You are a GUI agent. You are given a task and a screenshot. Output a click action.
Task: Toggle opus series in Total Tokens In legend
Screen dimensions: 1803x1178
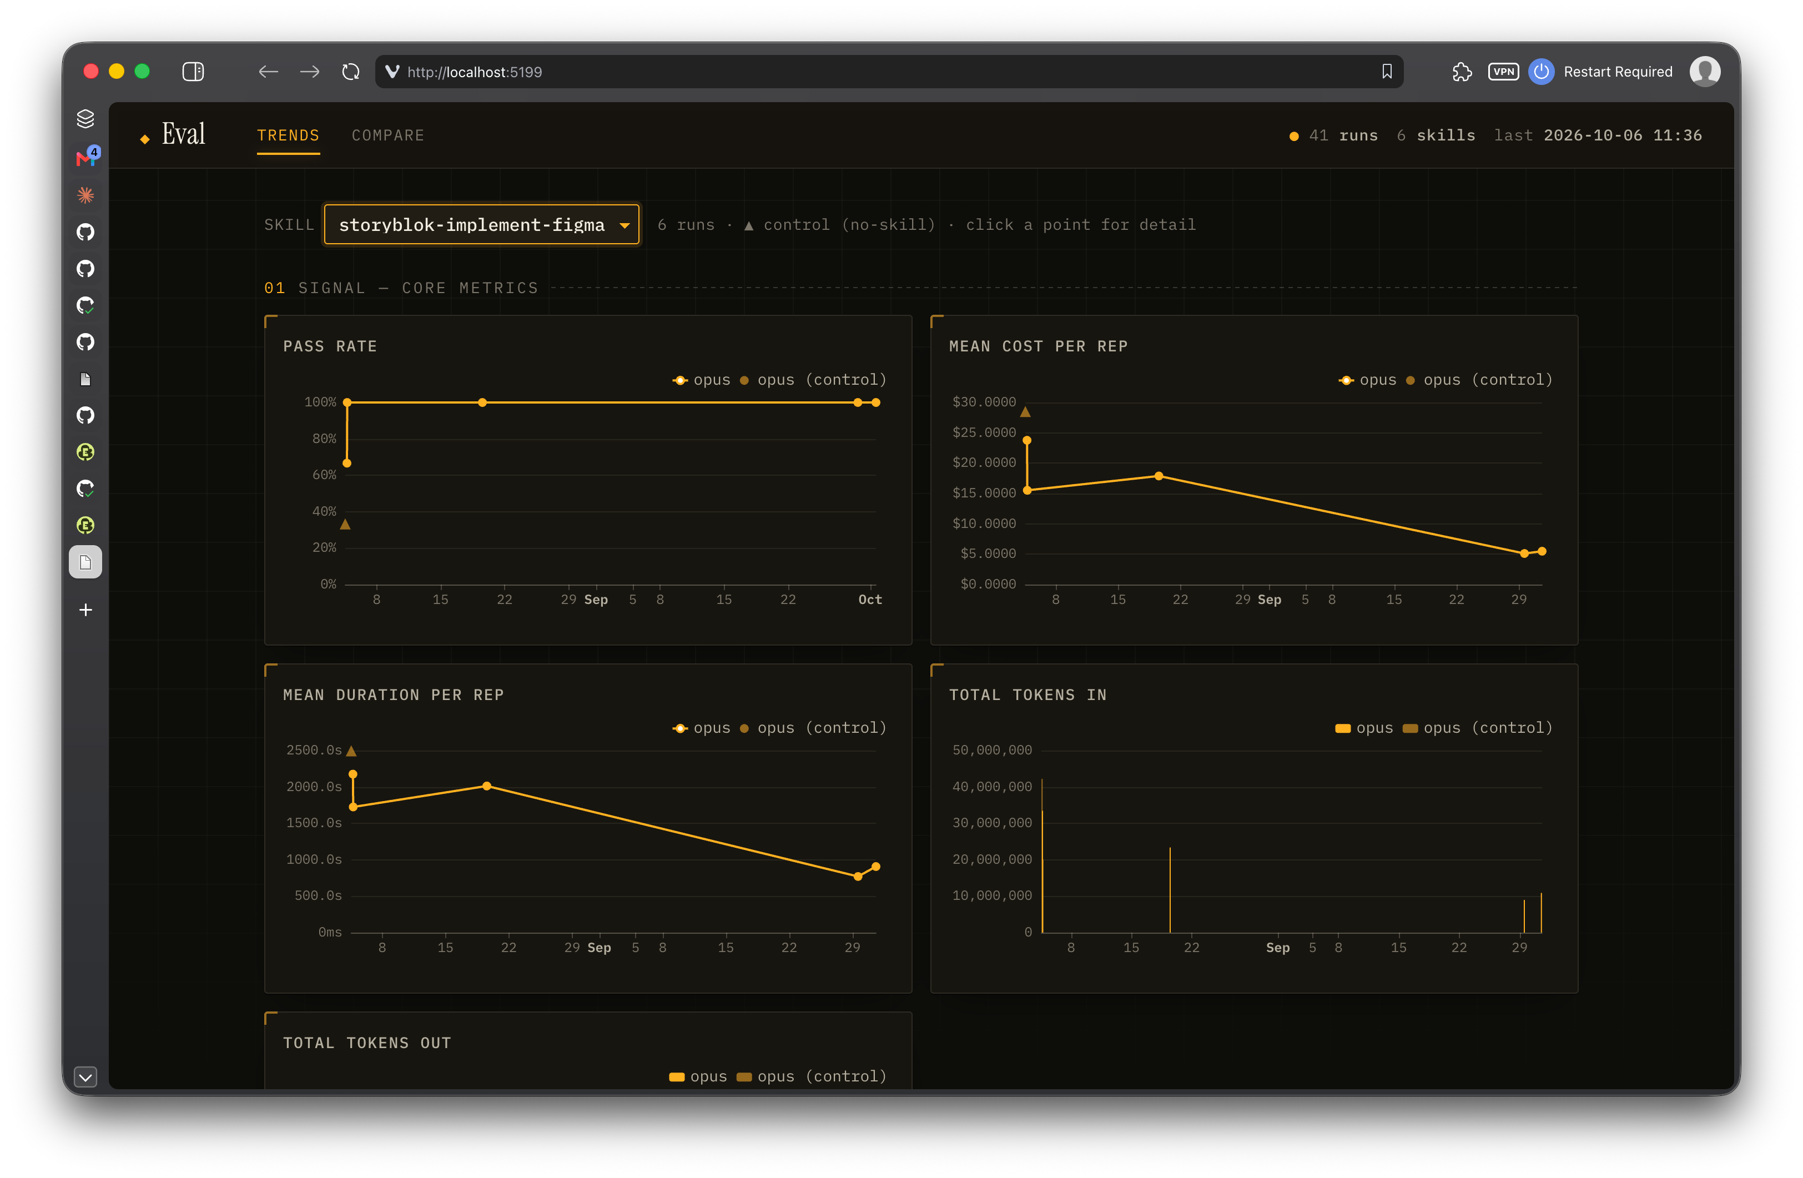tap(1363, 728)
